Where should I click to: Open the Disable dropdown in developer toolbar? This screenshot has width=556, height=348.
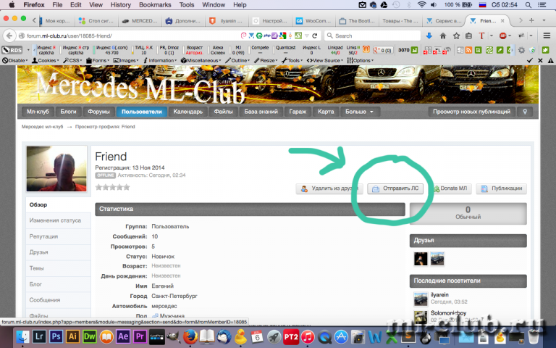(x=14, y=60)
